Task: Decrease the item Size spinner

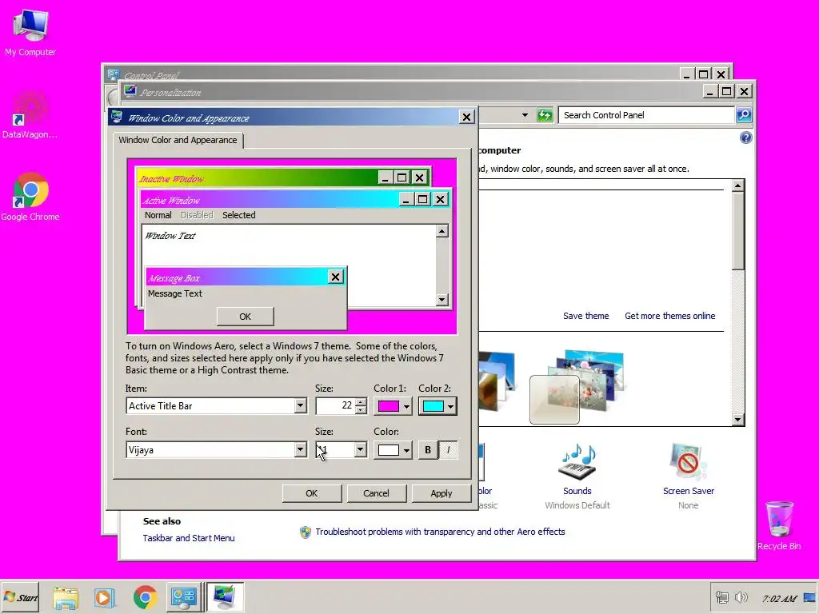Action: pos(361,410)
